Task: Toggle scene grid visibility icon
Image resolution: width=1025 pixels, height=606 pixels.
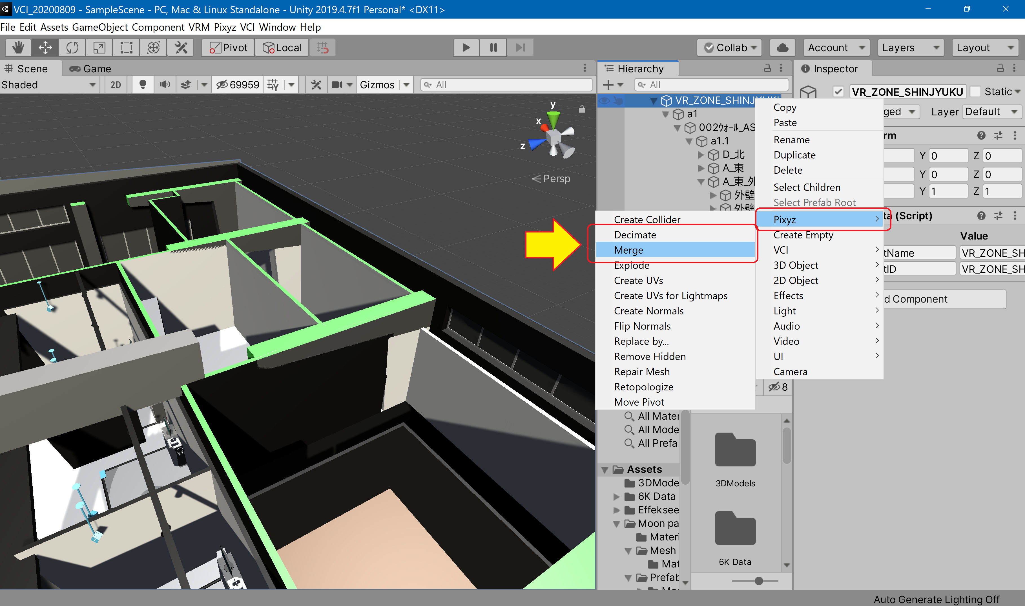Action: (273, 84)
